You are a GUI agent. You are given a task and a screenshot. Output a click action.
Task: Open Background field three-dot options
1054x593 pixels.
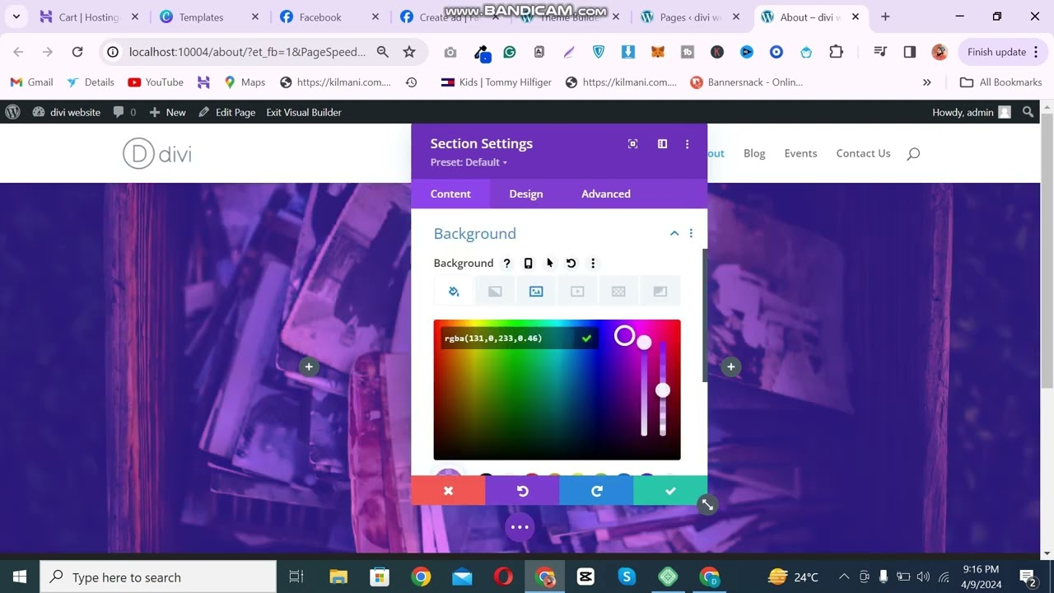(x=593, y=264)
